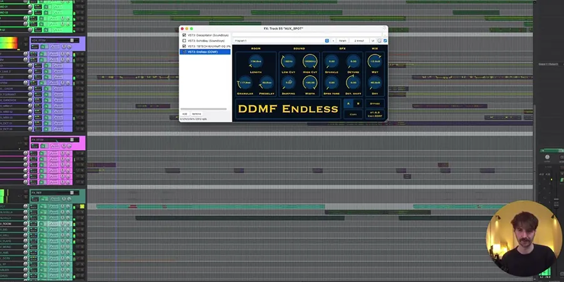This screenshot has width=564, height=282.
Task: Click the wet/dry mix knob in FX header
Action: point(380,41)
